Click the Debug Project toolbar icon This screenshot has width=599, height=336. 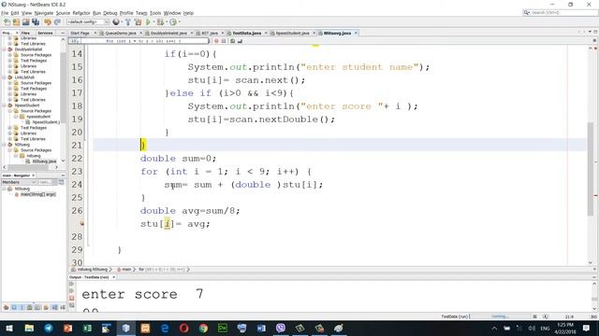160,22
